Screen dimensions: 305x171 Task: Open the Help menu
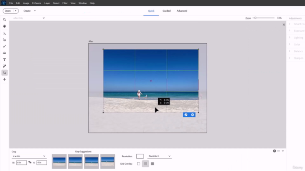coord(92,3)
